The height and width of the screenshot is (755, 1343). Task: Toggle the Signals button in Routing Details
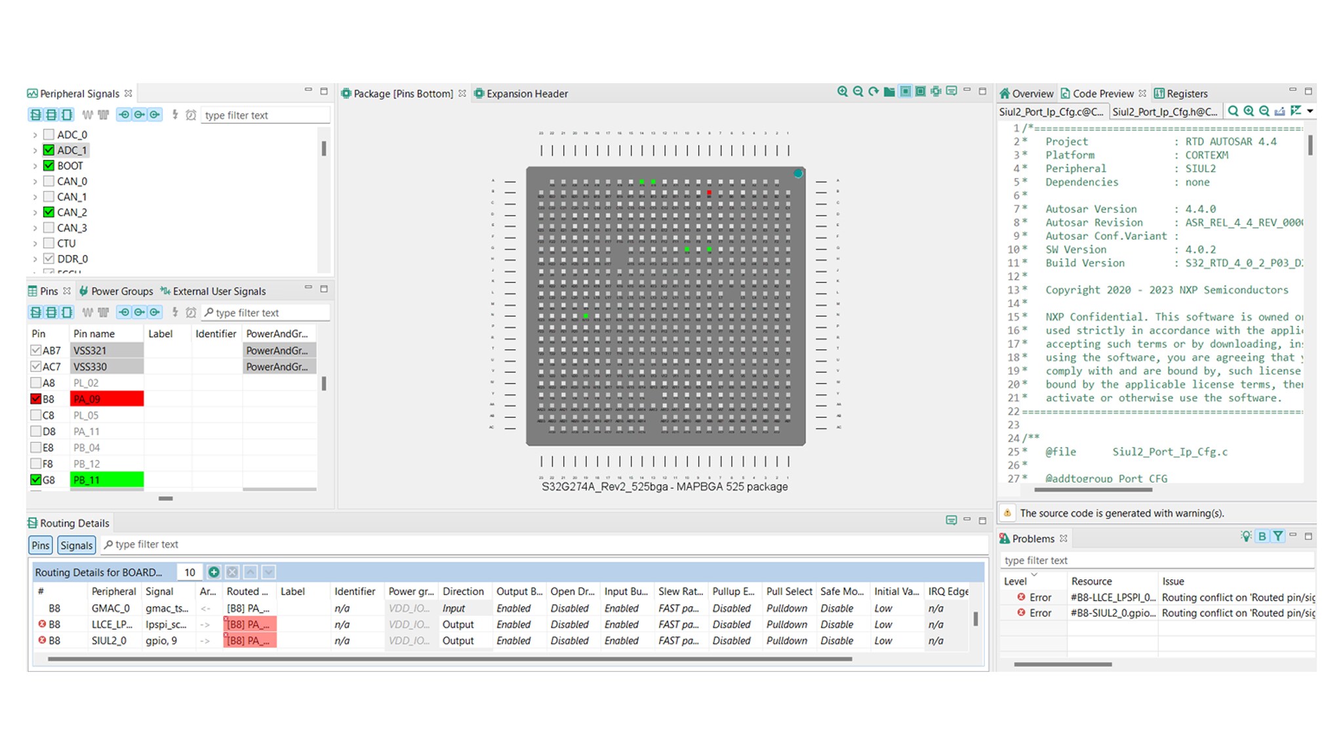point(77,545)
